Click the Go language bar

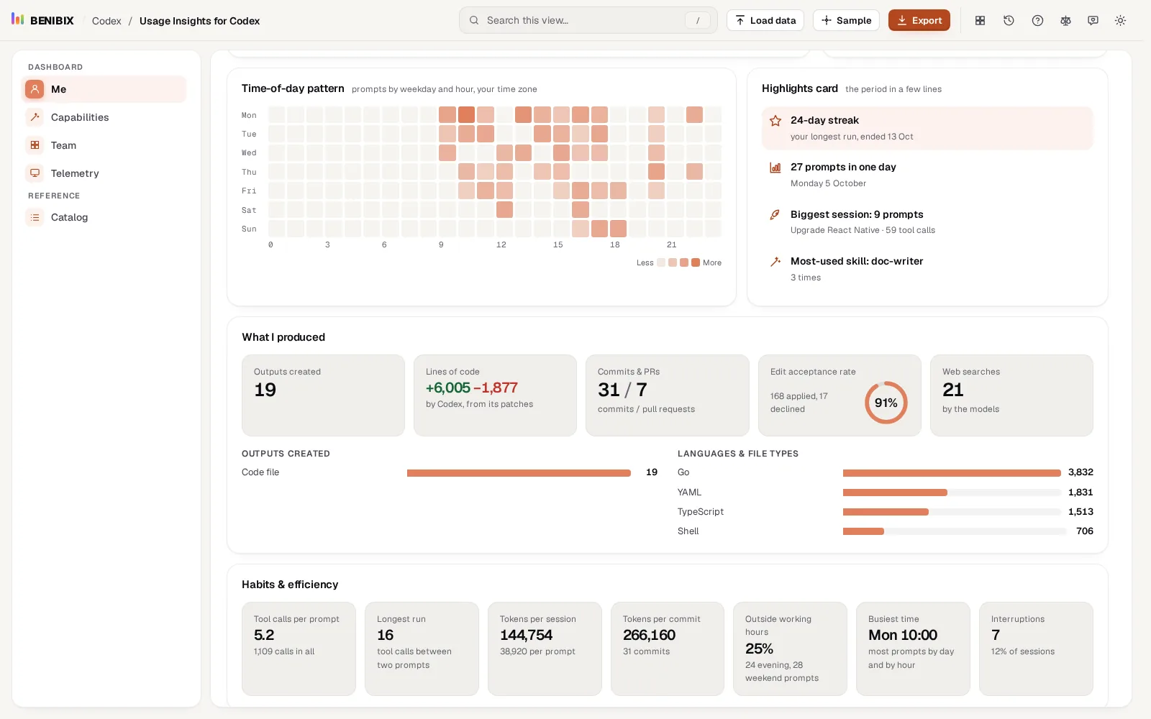click(x=952, y=473)
